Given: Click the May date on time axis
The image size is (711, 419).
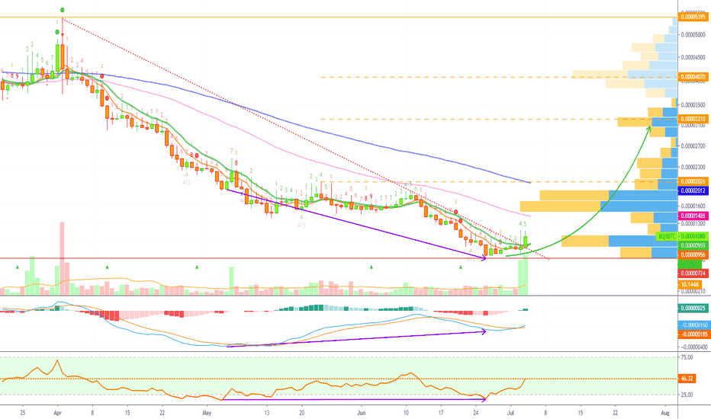Looking at the screenshot, I should [207, 413].
